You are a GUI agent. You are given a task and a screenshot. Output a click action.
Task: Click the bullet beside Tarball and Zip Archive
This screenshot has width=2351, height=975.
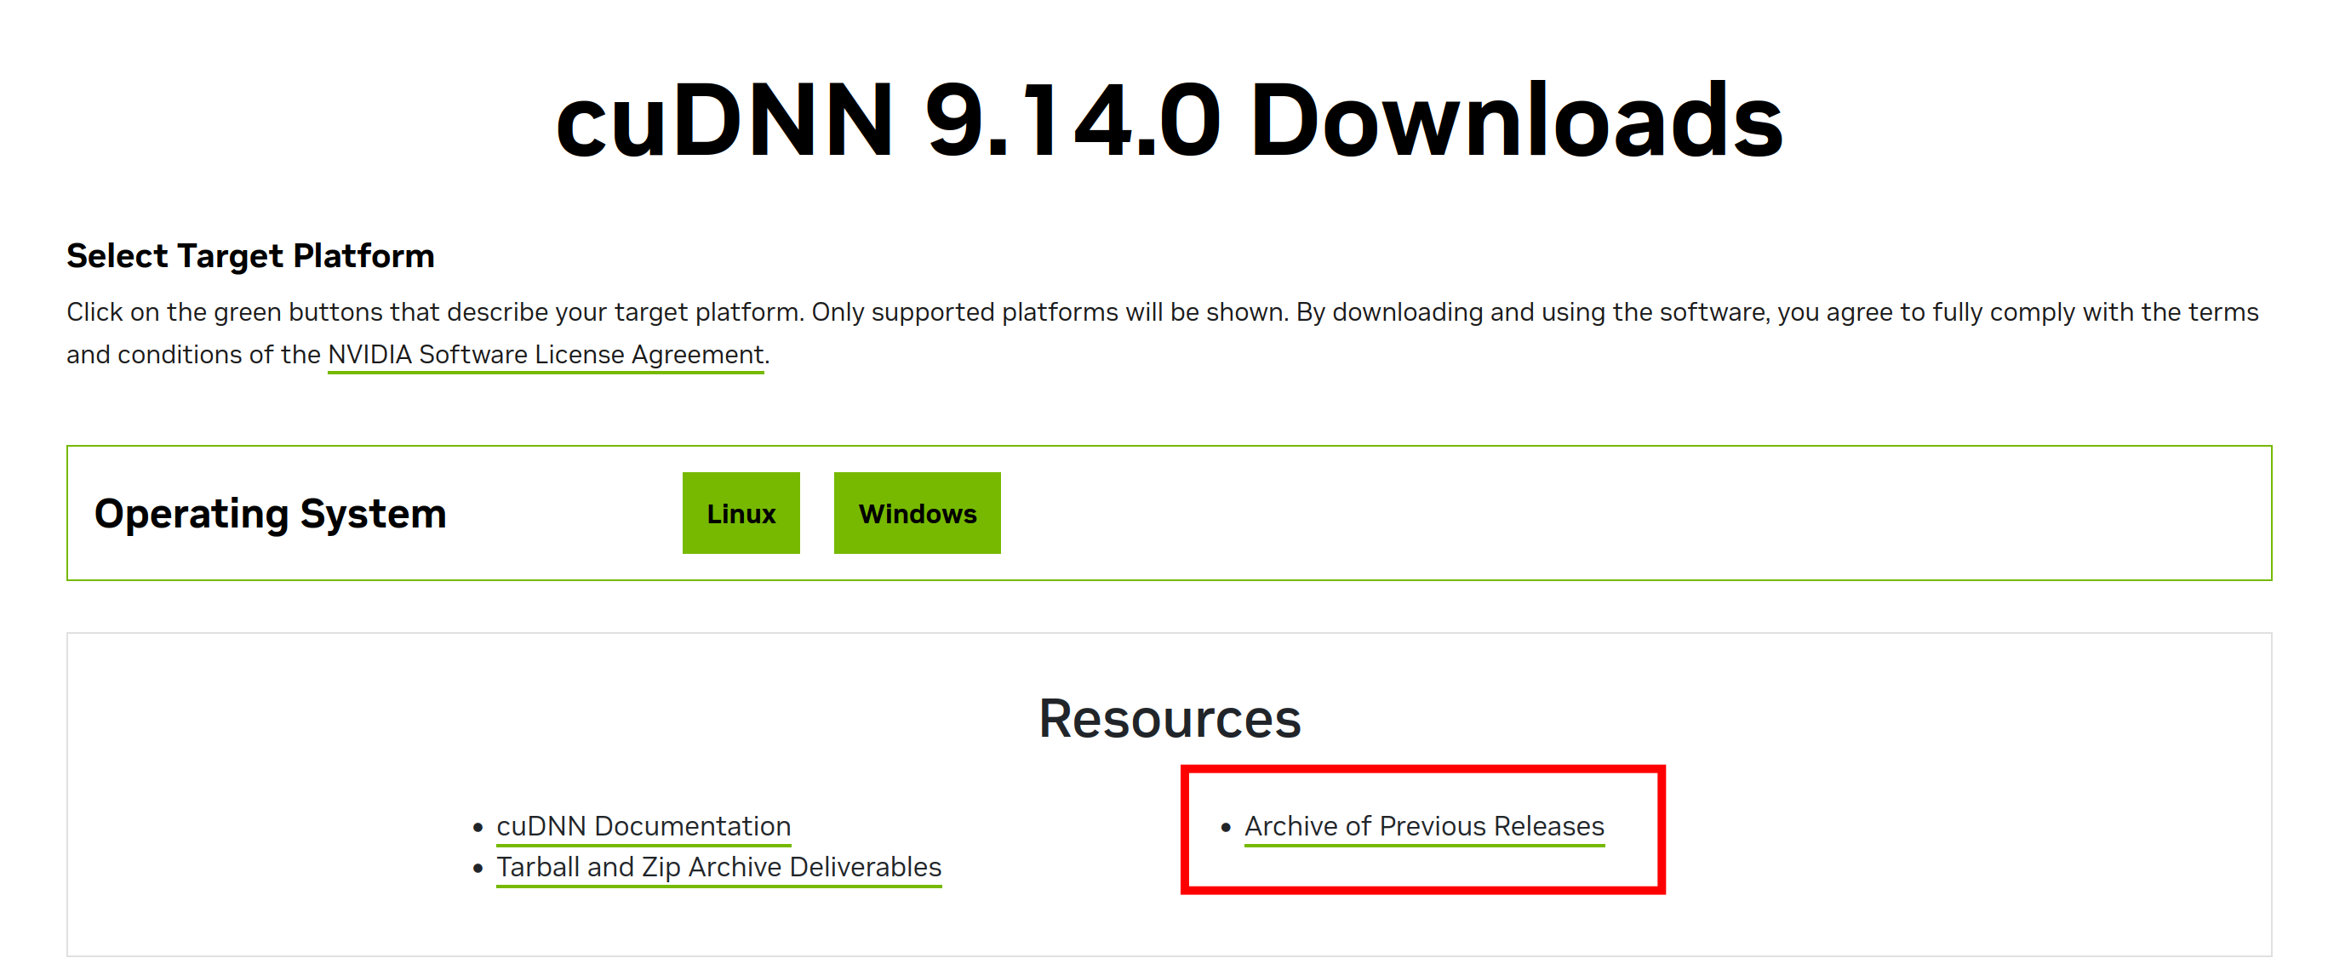[x=478, y=869]
